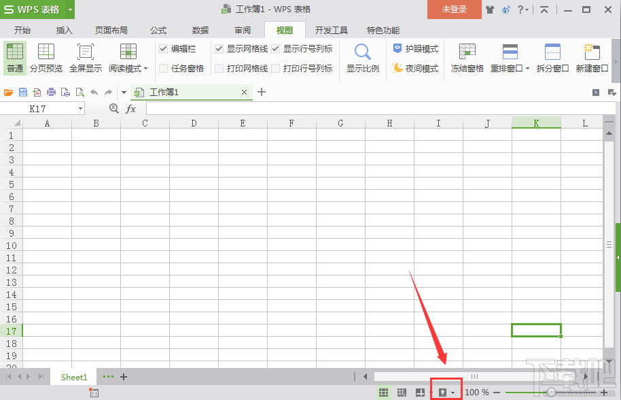
Task: Select the Export to PDF icon
Action: click(37, 91)
